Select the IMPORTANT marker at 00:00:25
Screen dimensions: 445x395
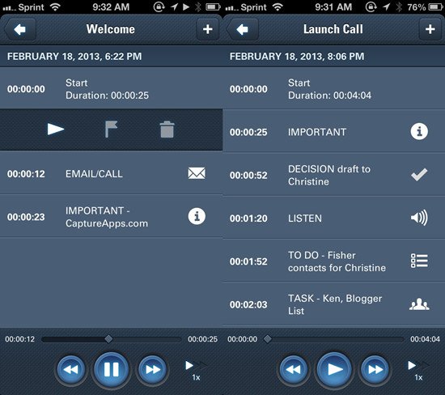click(x=333, y=131)
